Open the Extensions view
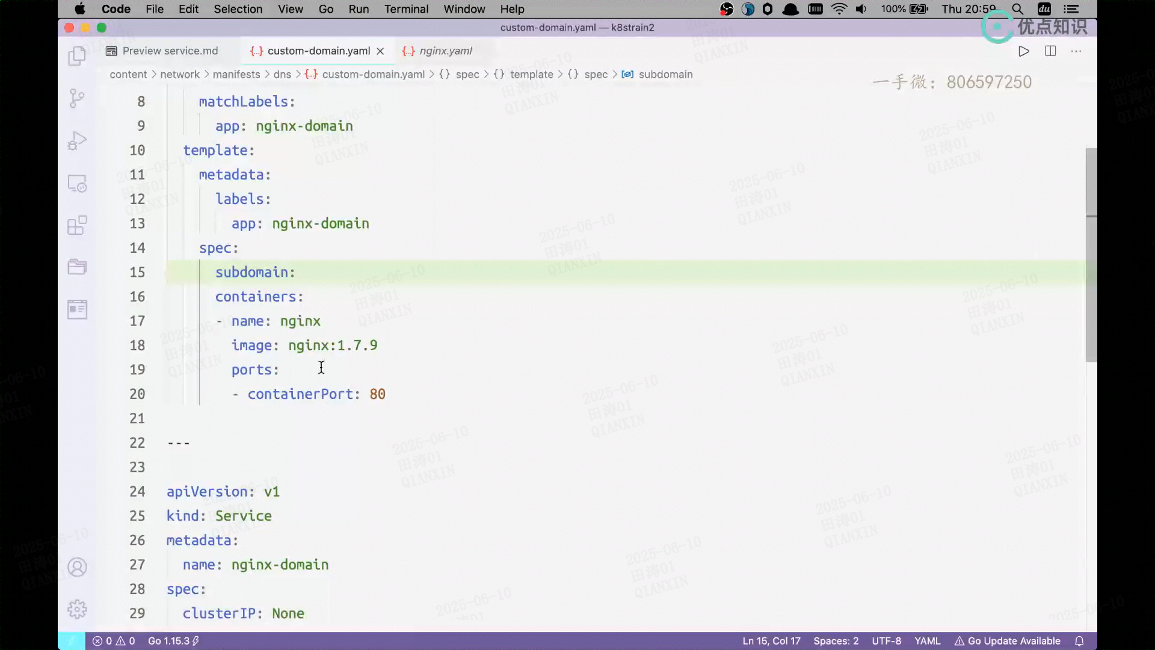Image resolution: width=1155 pixels, height=650 pixels. tap(77, 226)
